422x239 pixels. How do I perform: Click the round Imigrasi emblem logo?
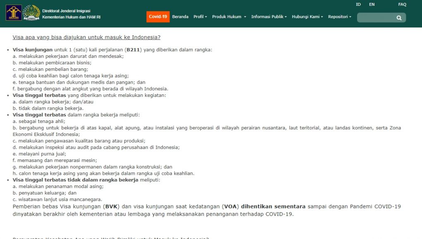(x=31, y=13)
